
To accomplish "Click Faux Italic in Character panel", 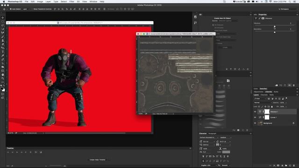I will pos(206,156).
